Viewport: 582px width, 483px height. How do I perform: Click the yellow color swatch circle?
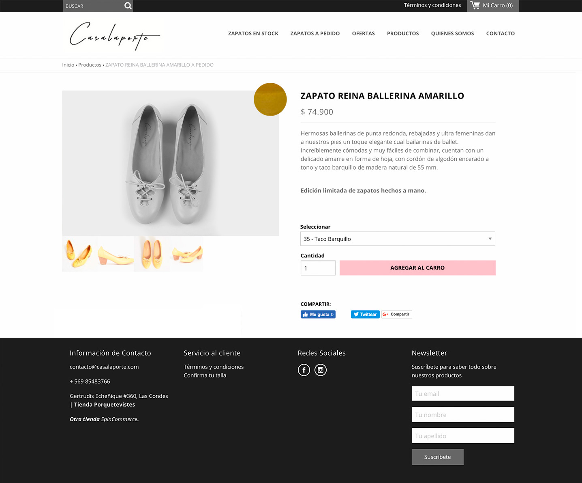pyautogui.click(x=270, y=99)
